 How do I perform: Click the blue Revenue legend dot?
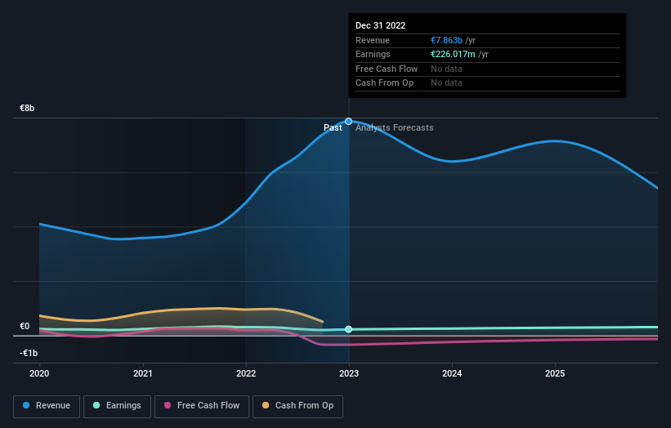(26, 405)
